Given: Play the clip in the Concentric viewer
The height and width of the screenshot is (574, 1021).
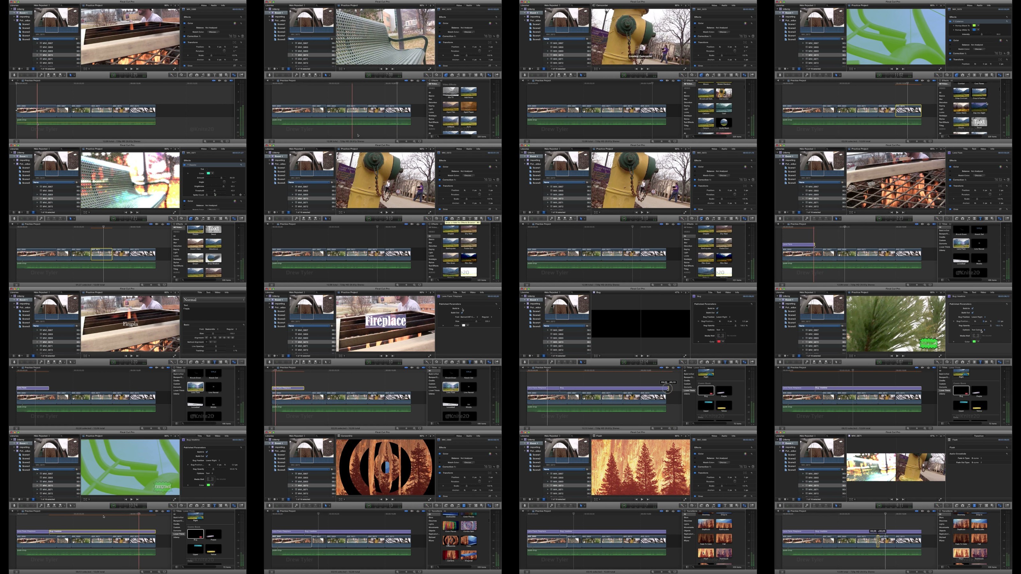Looking at the screenshot, I should pos(387,499).
